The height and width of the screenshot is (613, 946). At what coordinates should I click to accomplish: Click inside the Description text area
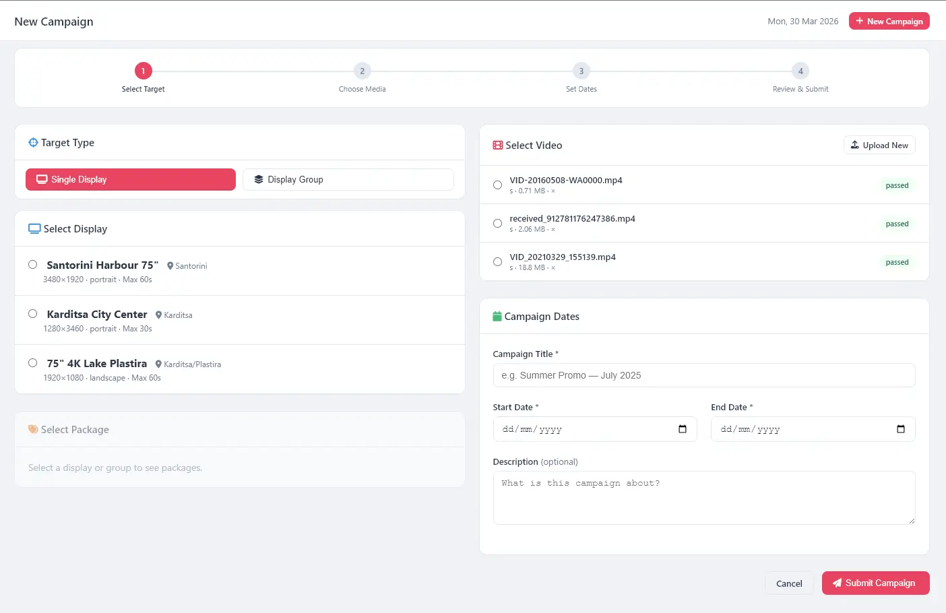coord(703,498)
